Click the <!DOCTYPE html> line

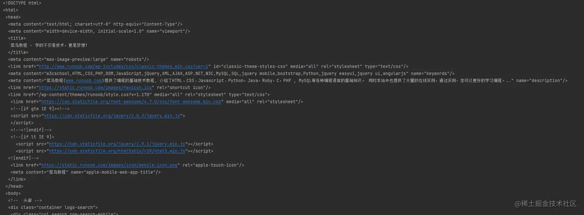point(22,3)
